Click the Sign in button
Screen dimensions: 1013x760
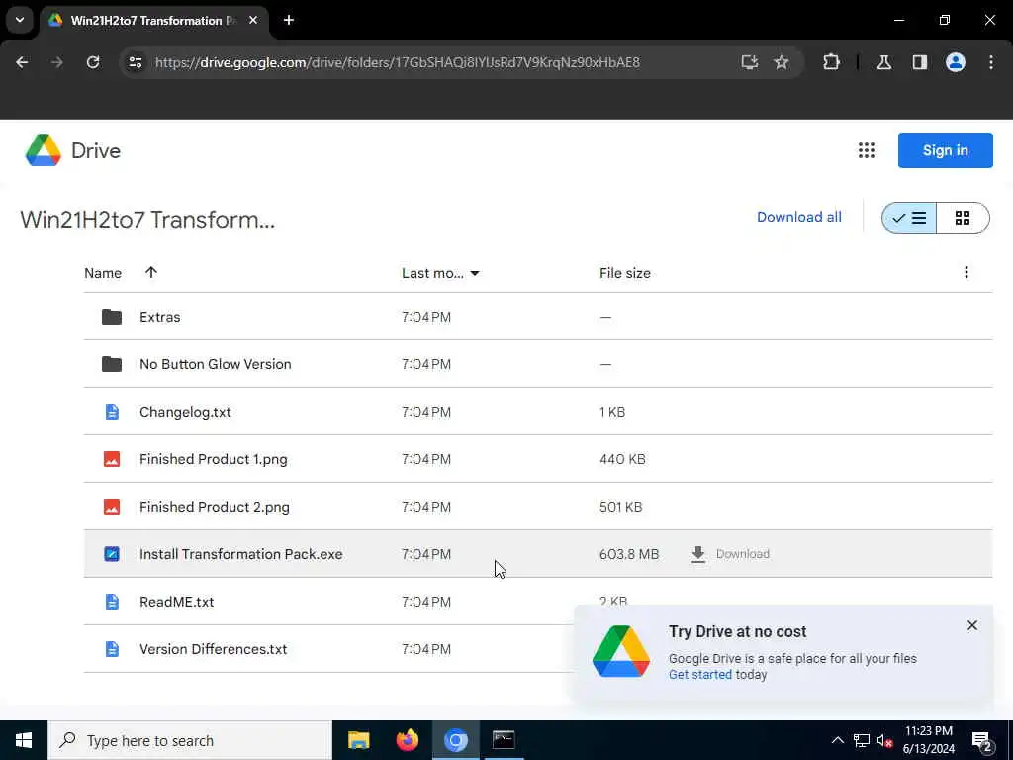pos(945,150)
